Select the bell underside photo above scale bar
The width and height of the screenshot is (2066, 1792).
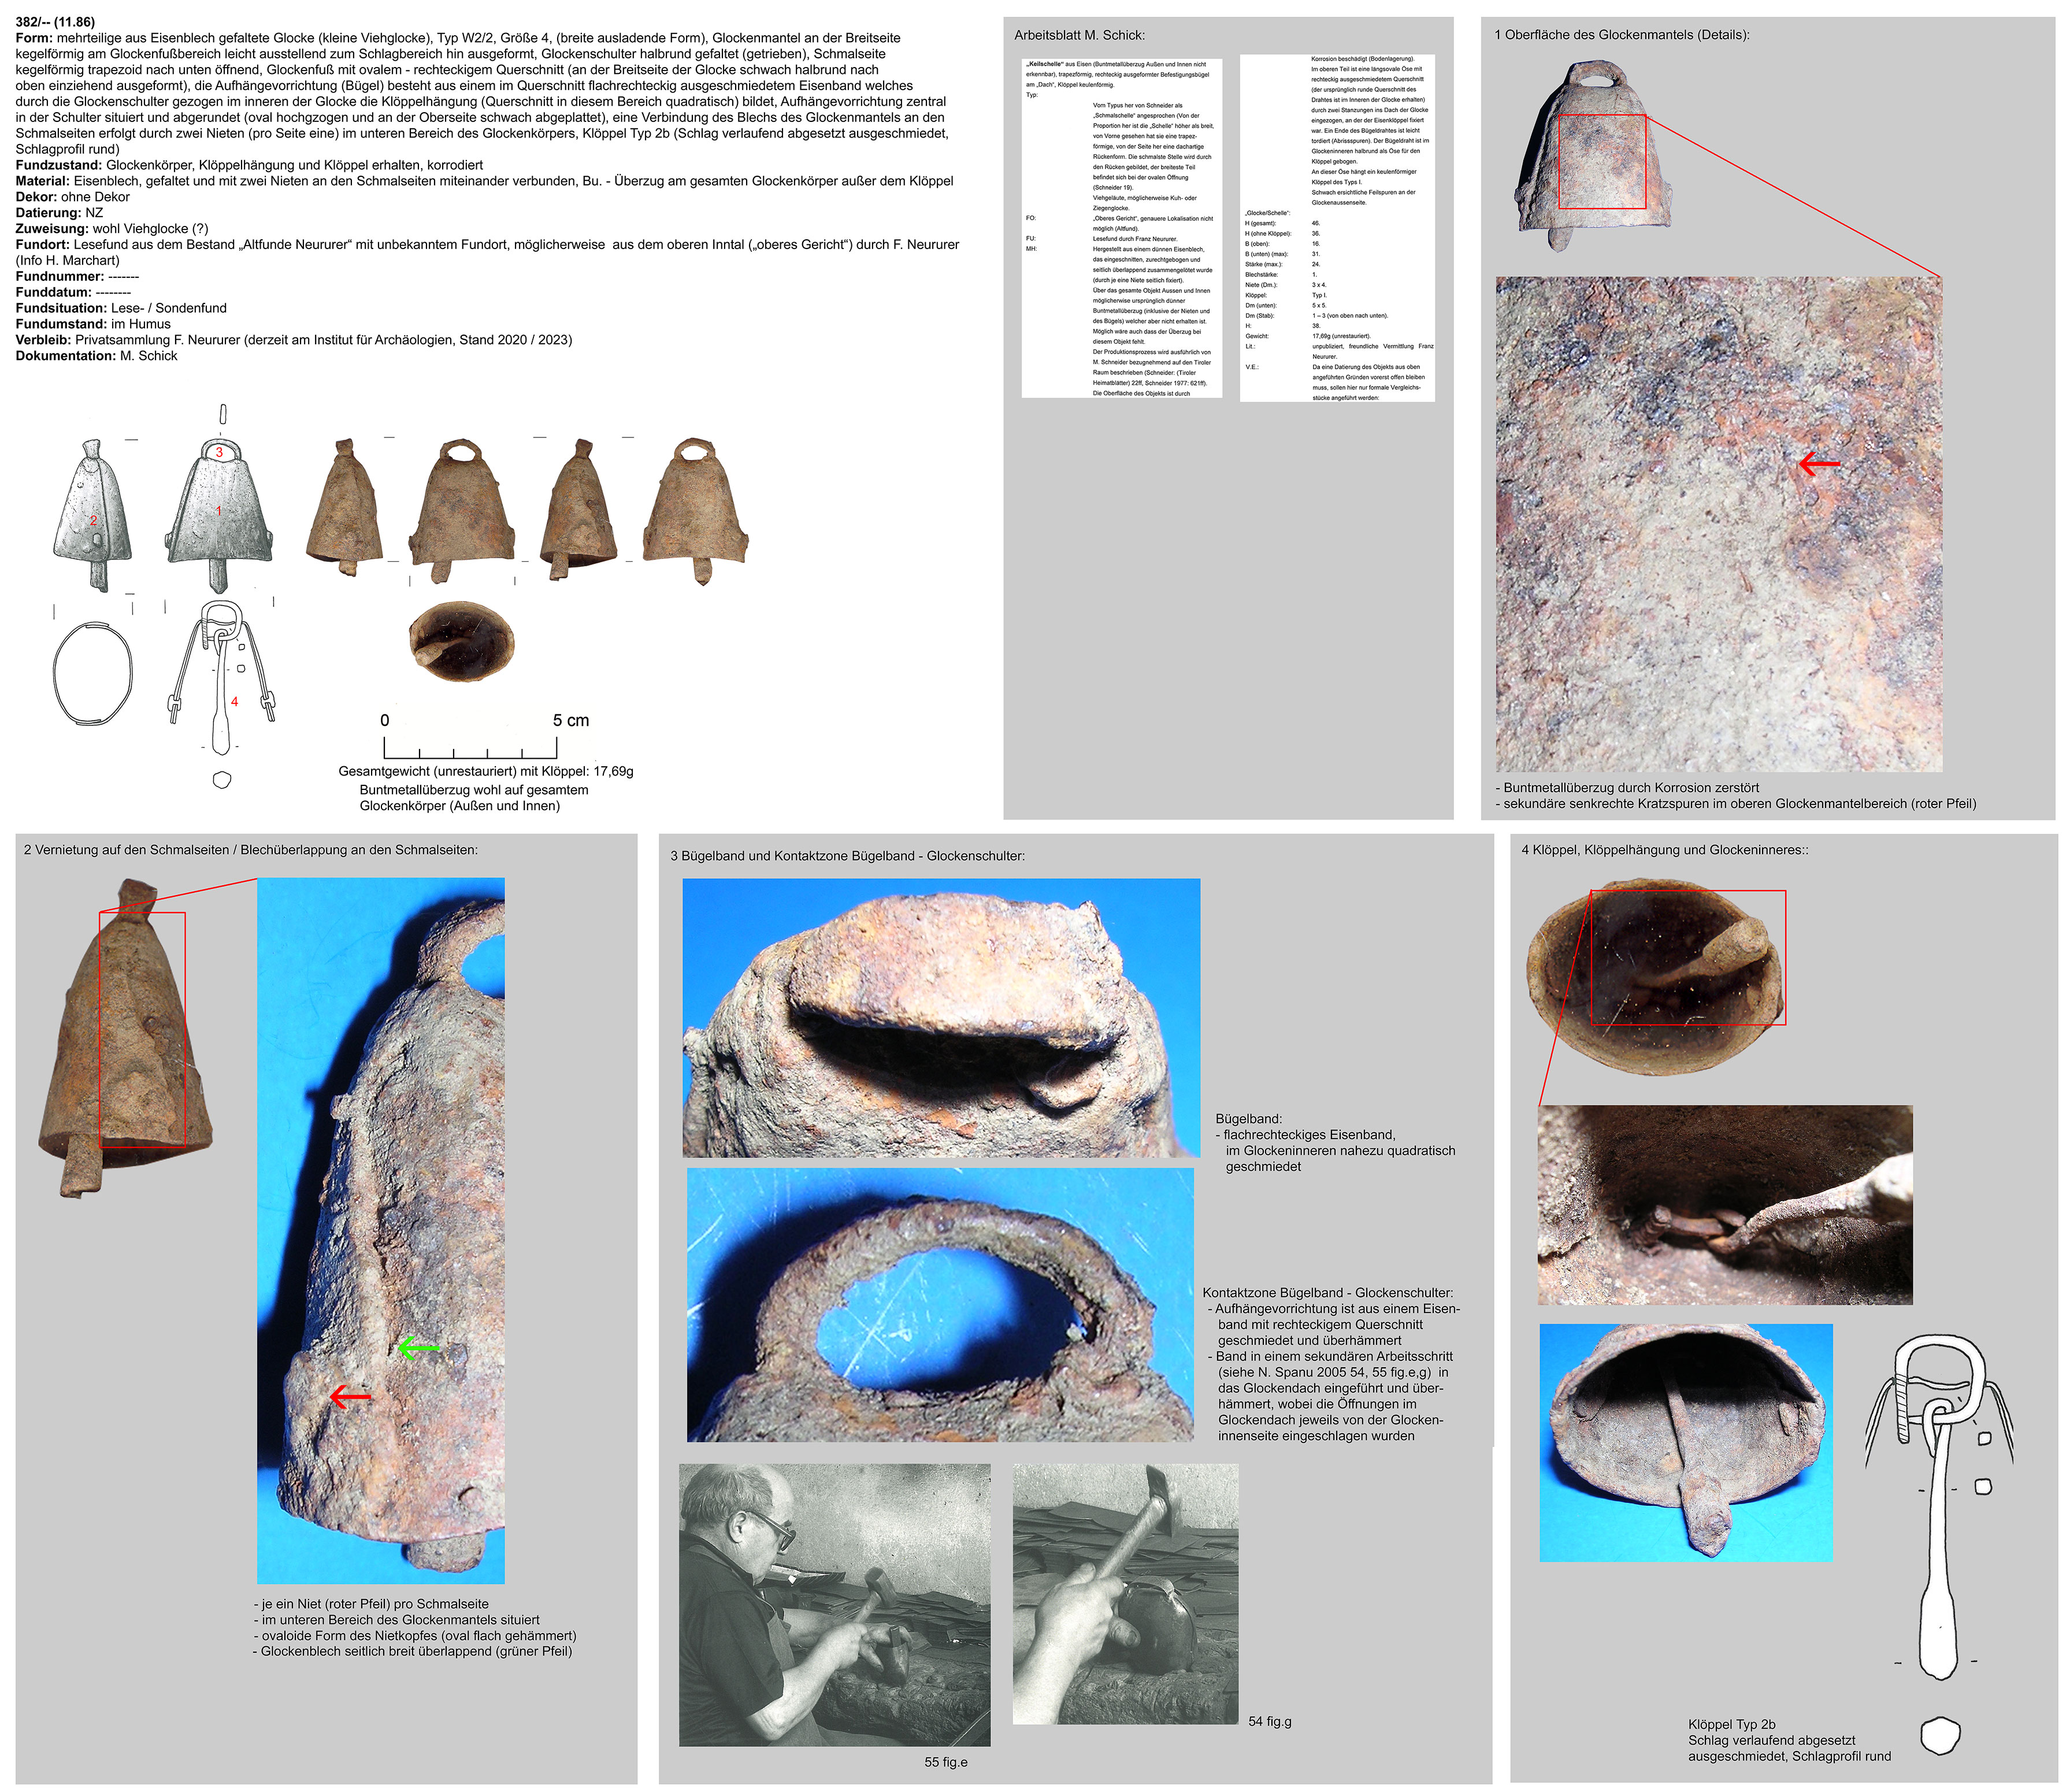click(461, 641)
